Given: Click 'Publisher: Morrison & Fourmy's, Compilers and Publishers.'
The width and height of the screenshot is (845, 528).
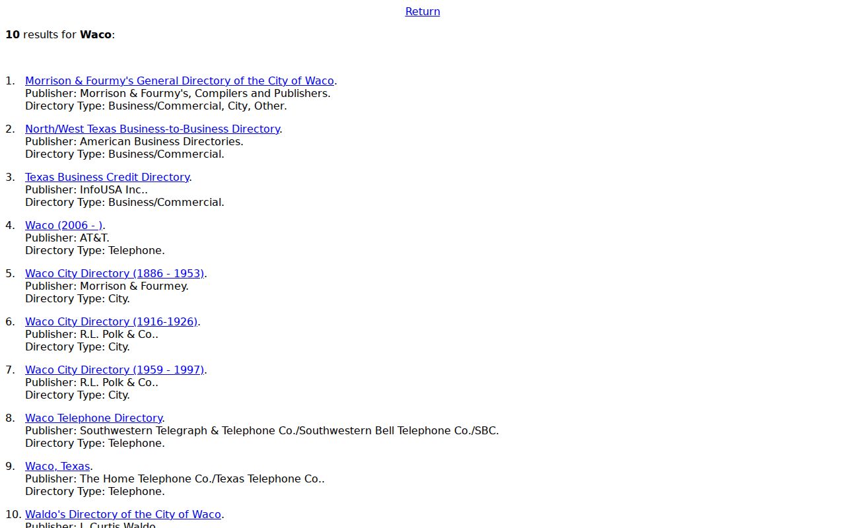Looking at the screenshot, I should tap(178, 93).
